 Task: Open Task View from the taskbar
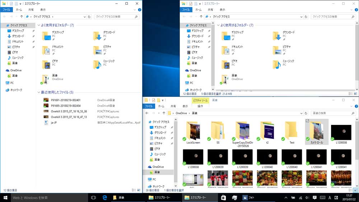(93, 197)
